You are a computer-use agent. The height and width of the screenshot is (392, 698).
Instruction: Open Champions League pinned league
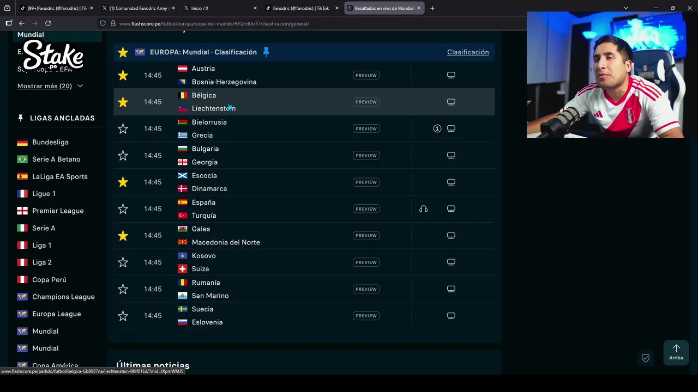coord(63,297)
